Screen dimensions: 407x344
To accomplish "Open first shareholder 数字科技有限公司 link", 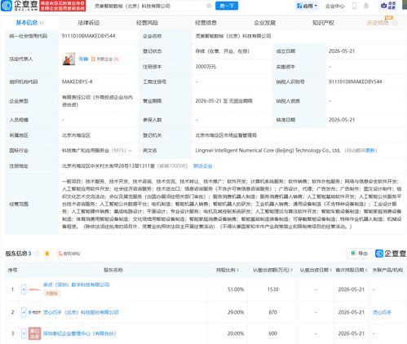I will [77, 284].
